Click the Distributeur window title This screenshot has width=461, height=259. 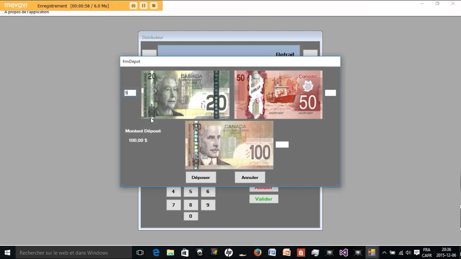coord(152,37)
